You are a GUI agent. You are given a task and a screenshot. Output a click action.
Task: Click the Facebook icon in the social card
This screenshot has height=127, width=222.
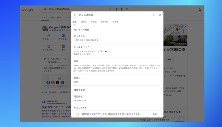[48, 83]
